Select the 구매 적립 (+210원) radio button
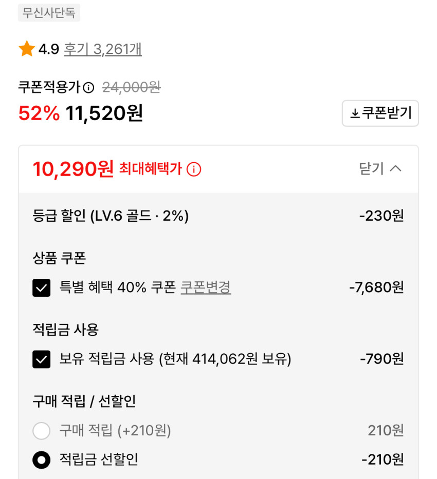 42,431
